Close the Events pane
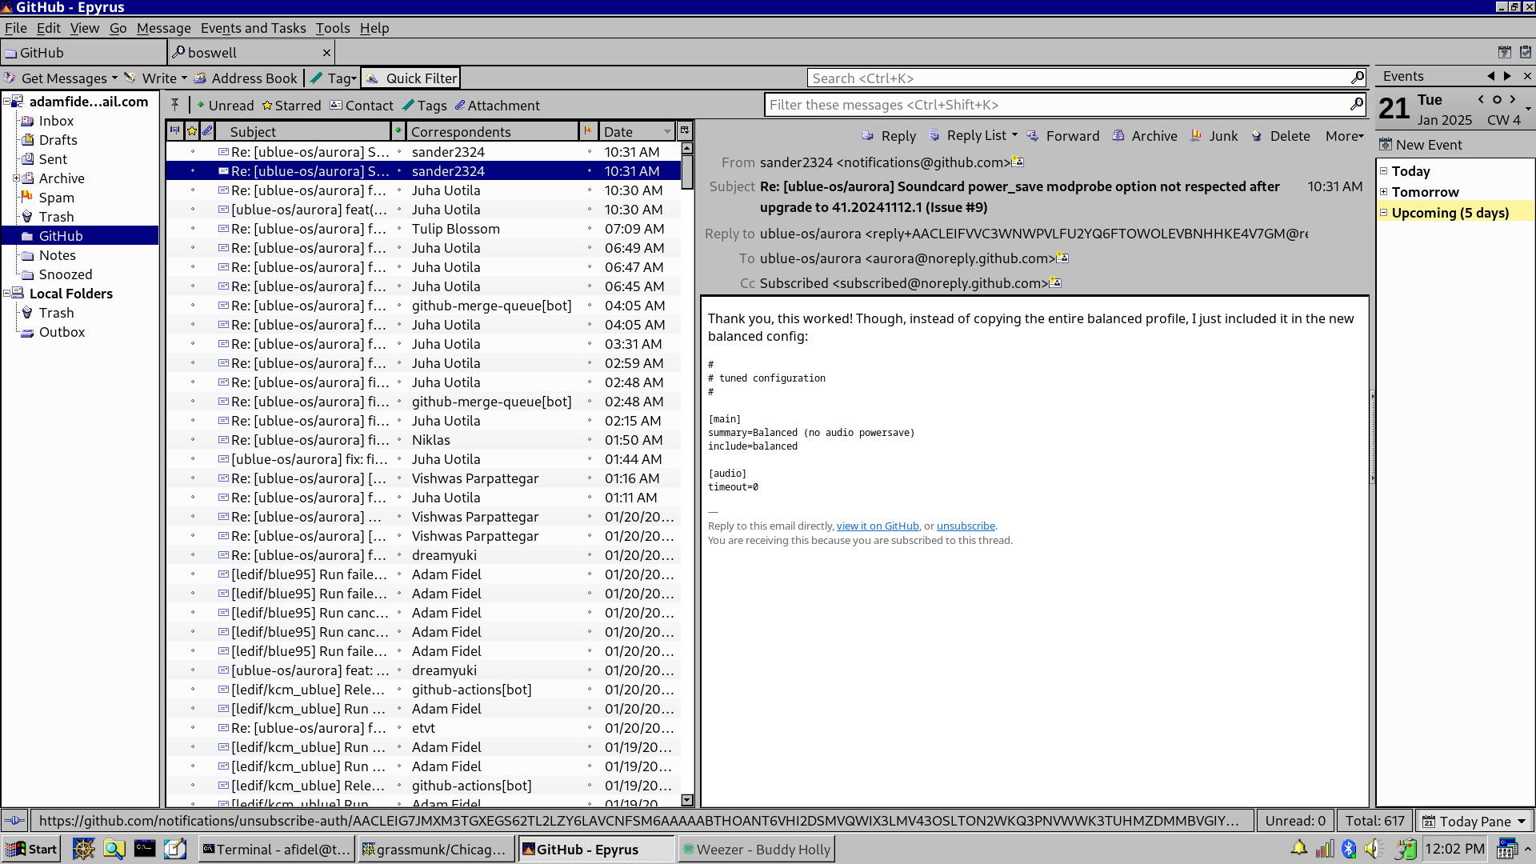 (1527, 76)
